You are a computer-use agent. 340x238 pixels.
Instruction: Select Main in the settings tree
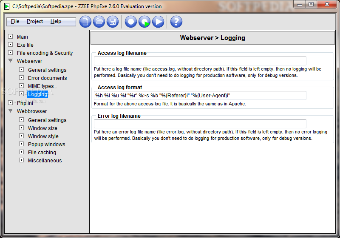click(x=23, y=37)
